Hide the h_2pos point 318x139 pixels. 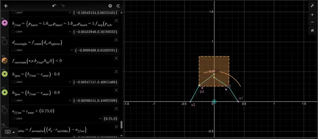[x=5, y=92]
